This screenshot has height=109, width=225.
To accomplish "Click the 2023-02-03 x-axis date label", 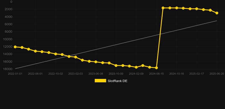I will pos(76,74).
